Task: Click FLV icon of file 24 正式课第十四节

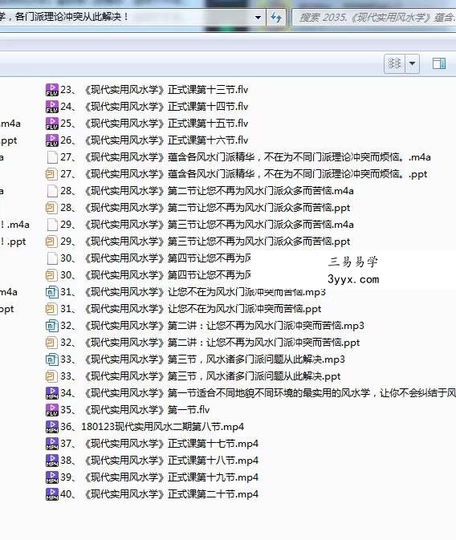Action: [x=52, y=107]
